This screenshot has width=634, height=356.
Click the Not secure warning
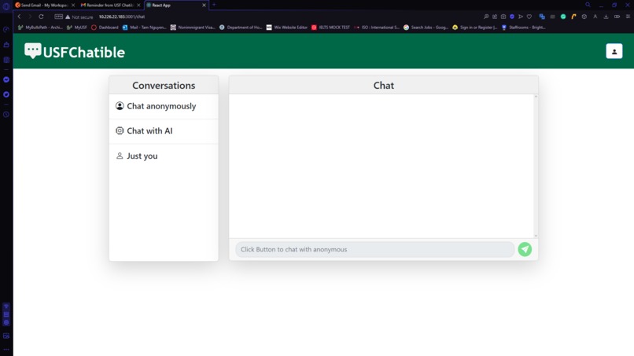click(x=79, y=17)
